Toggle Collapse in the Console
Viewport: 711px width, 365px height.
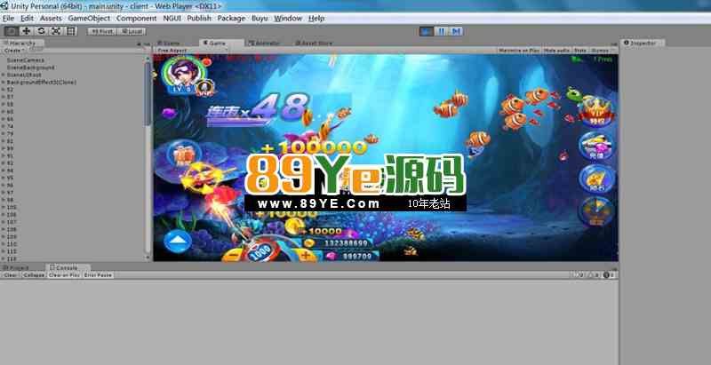(34, 275)
